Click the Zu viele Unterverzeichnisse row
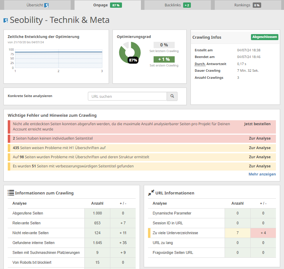284x269 pixels. [x=212, y=233]
